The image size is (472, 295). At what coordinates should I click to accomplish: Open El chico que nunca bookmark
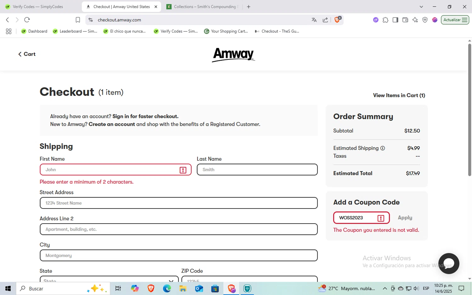(125, 31)
